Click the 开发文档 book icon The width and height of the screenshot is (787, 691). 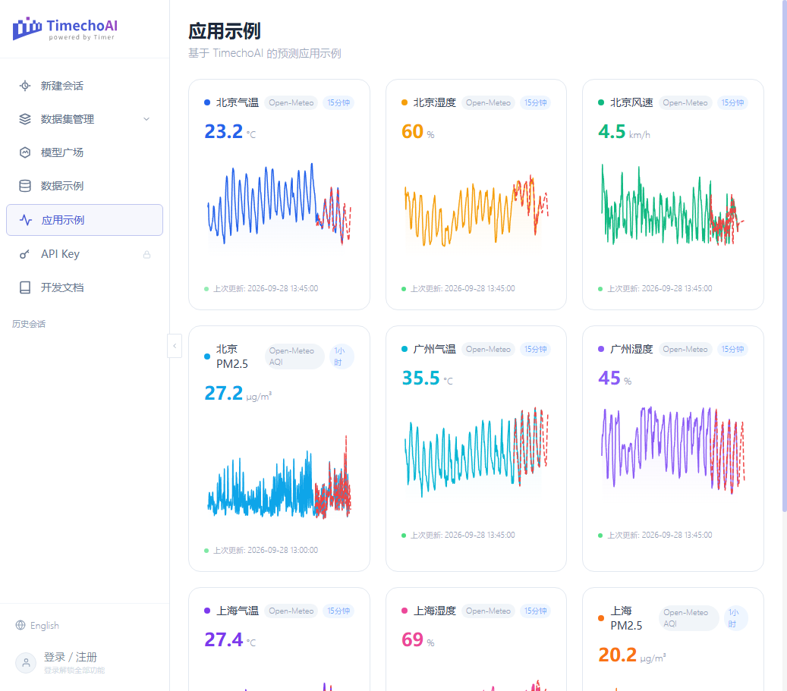[x=25, y=287]
